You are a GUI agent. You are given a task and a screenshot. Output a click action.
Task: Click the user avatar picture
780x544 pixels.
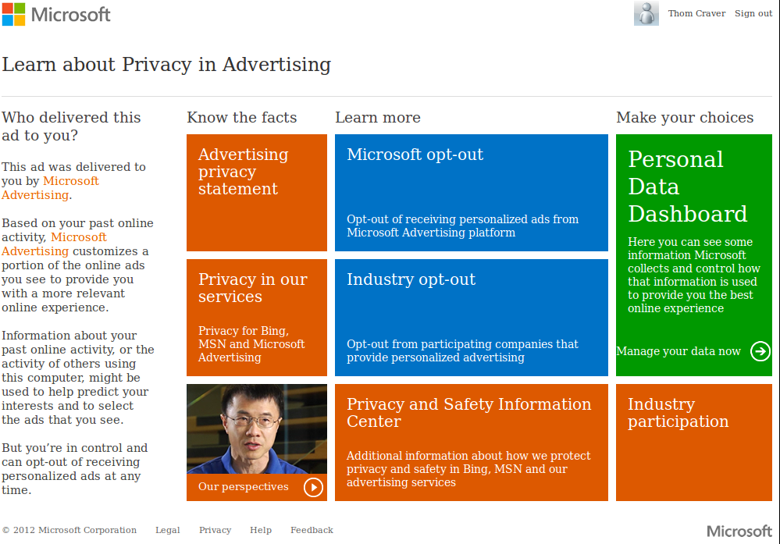click(646, 13)
